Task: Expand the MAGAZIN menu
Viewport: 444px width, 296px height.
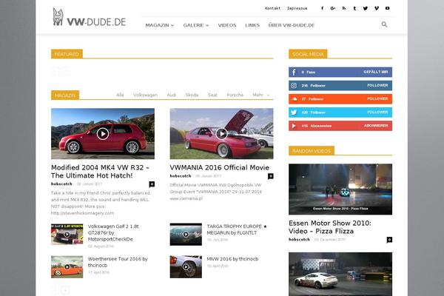Action: (x=160, y=25)
